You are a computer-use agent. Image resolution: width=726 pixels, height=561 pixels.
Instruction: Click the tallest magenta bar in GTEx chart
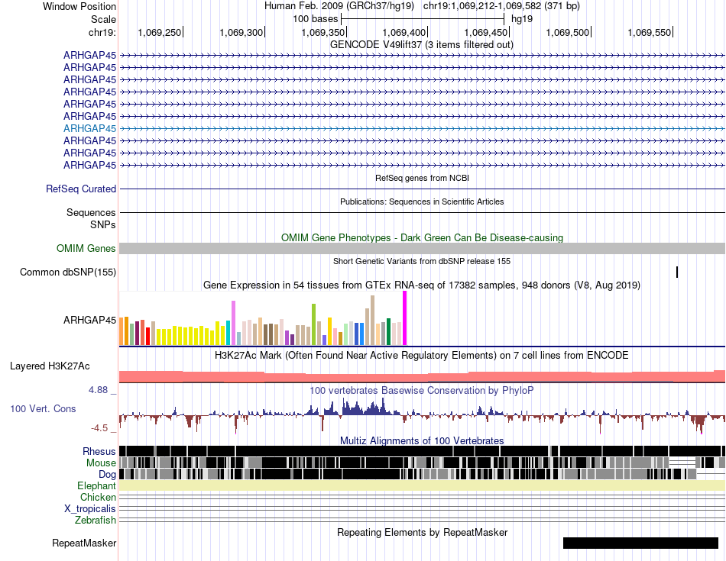(405, 318)
